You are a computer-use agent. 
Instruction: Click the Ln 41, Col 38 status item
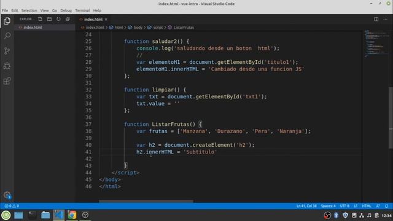pos(306,206)
